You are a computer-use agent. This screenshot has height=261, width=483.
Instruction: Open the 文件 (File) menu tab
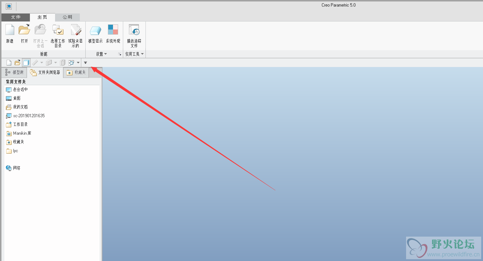[16, 17]
